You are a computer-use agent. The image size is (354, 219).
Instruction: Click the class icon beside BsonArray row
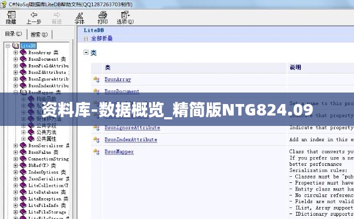[x=96, y=80]
